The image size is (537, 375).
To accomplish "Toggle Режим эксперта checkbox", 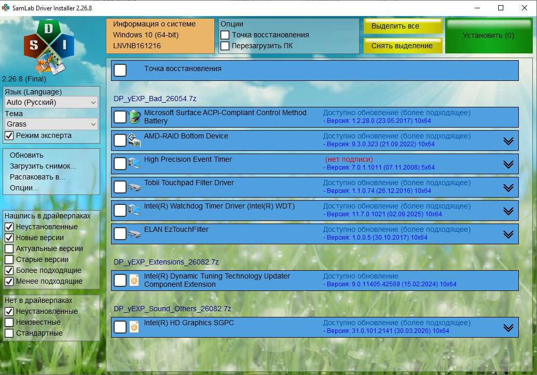I will [x=9, y=135].
